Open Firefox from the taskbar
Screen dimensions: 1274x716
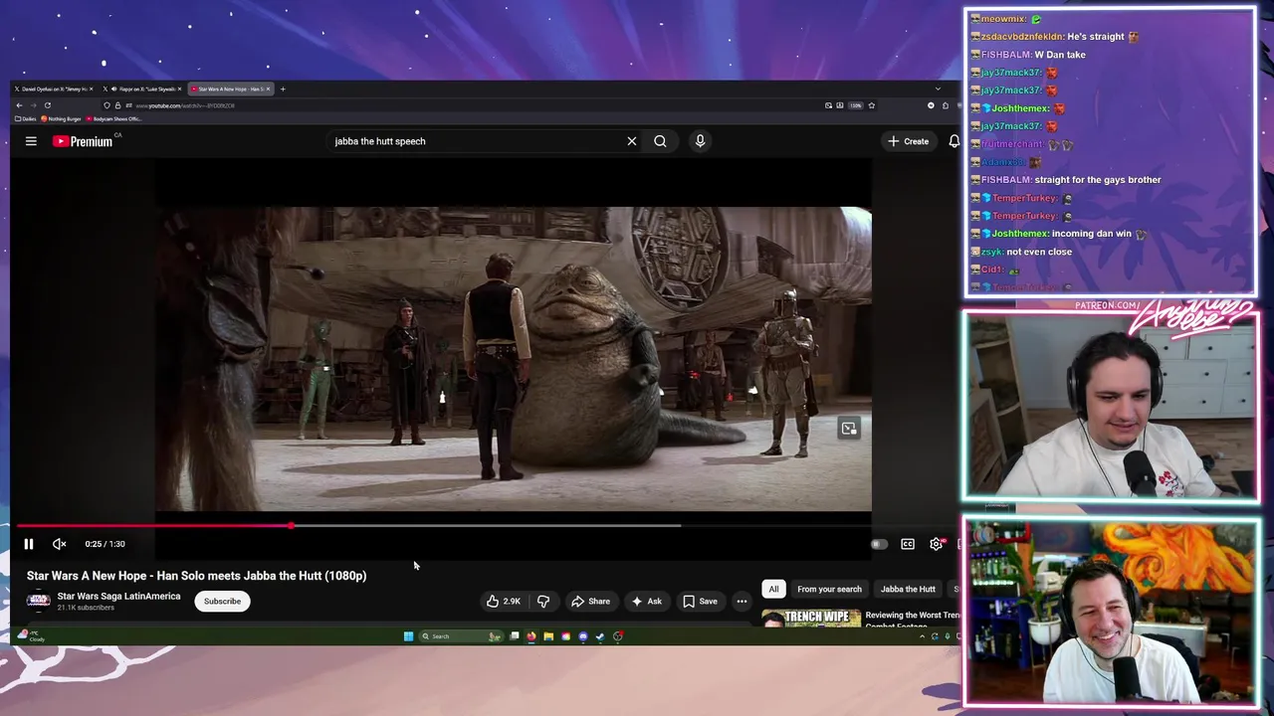pyautogui.click(x=531, y=636)
